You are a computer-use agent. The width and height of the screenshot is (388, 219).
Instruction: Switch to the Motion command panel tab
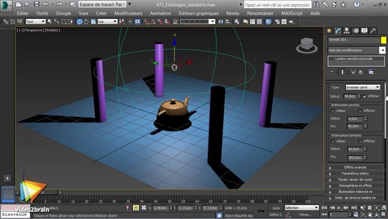click(356, 30)
